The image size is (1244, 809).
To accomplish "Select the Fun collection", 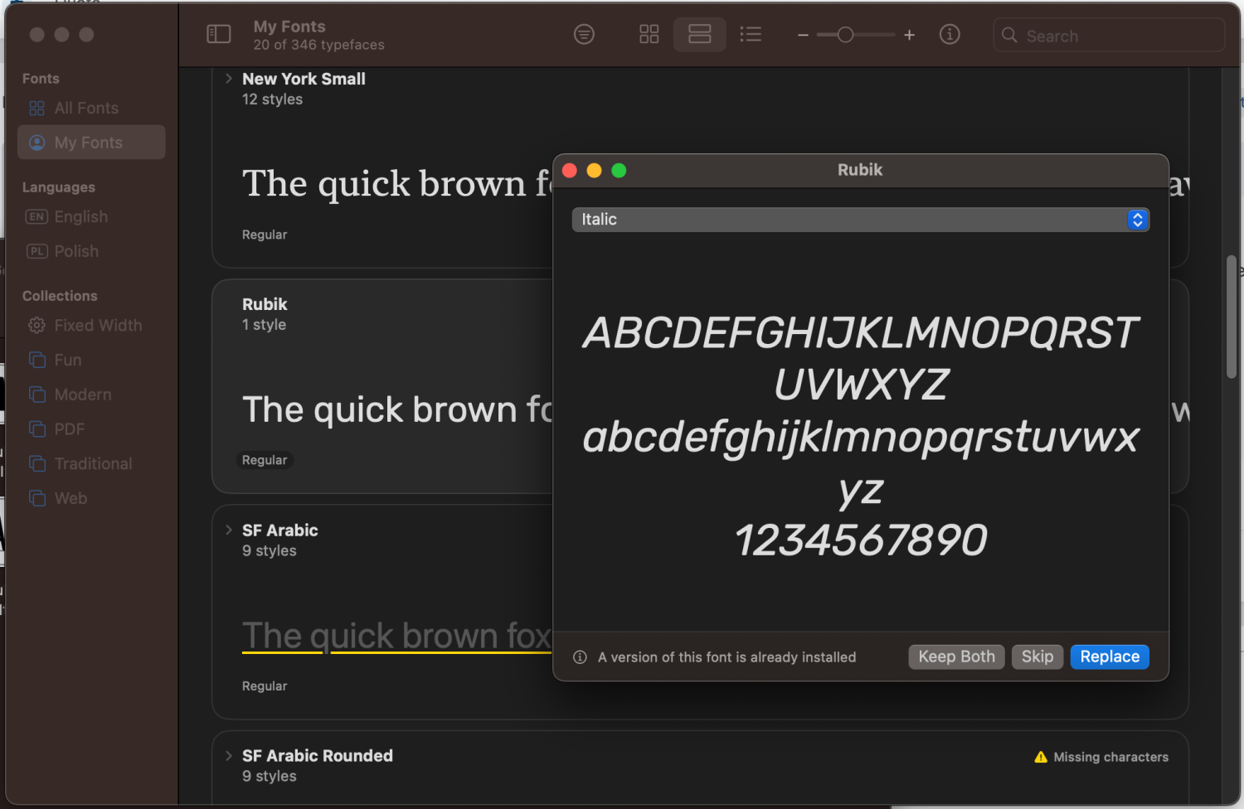I will tap(66, 360).
